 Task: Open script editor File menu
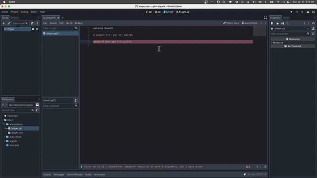click(x=45, y=23)
